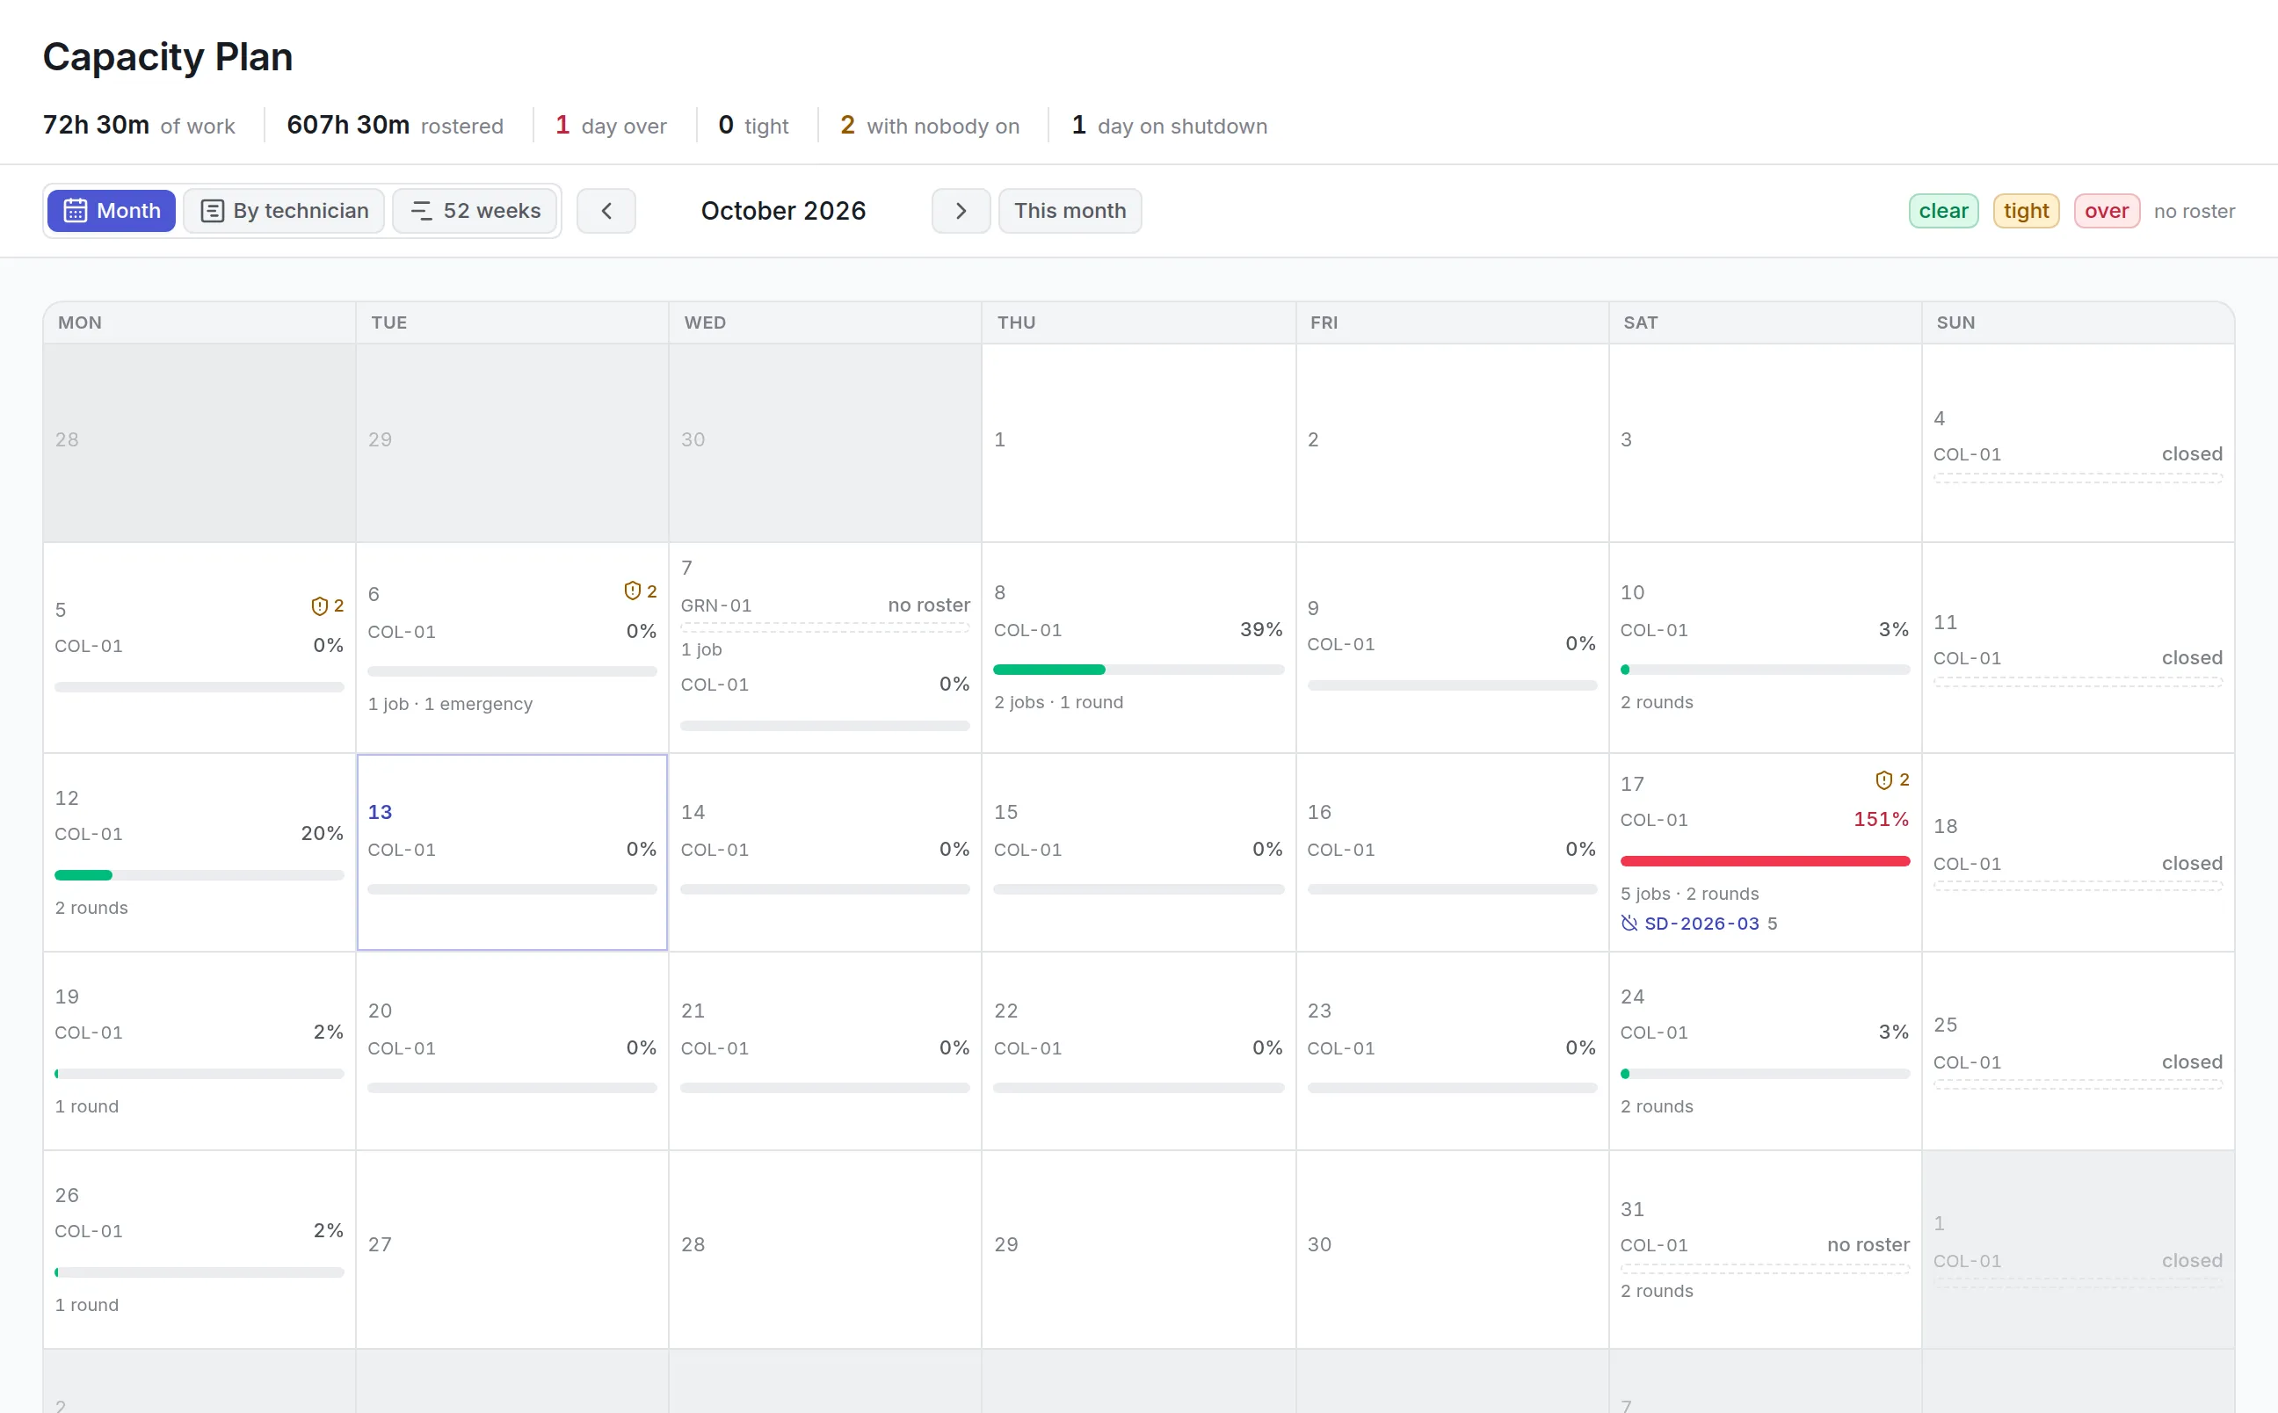Viewport: 2278px width, 1413px height.
Task: Click '1 round' on day 26
Action: [x=87, y=1305]
